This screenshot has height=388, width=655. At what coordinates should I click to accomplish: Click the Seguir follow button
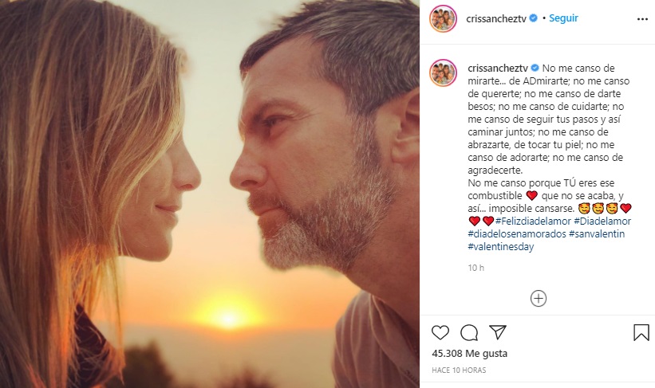point(563,18)
